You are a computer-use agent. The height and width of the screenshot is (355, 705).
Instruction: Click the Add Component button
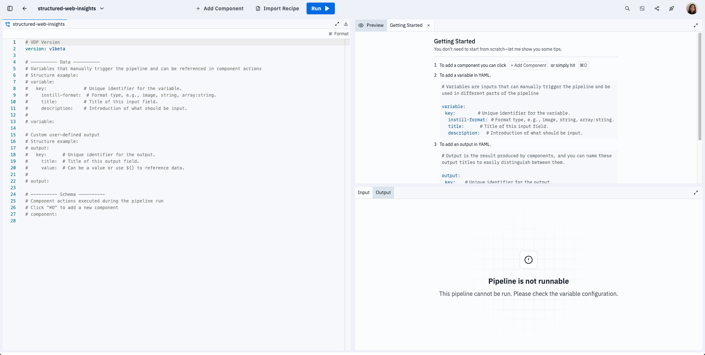pos(219,8)
